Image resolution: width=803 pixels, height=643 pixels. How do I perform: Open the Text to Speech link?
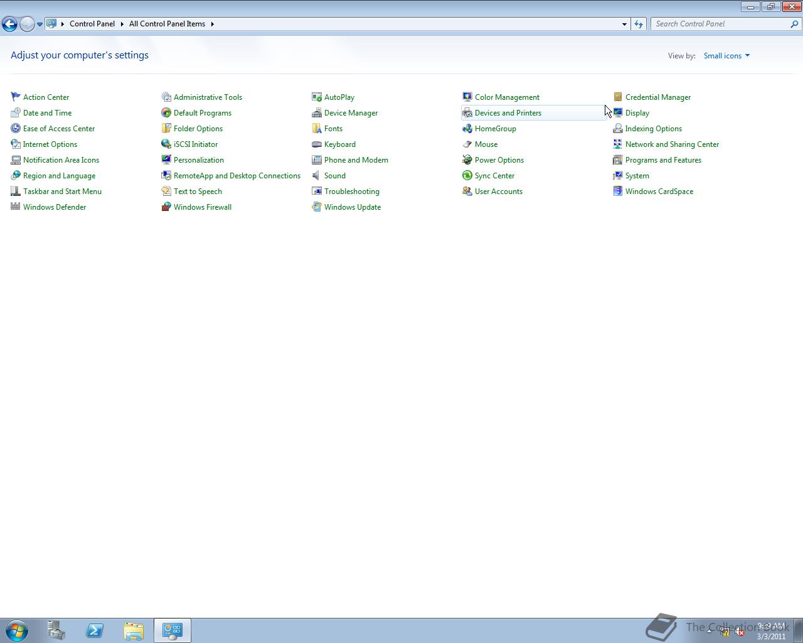(x=198, y=192)
